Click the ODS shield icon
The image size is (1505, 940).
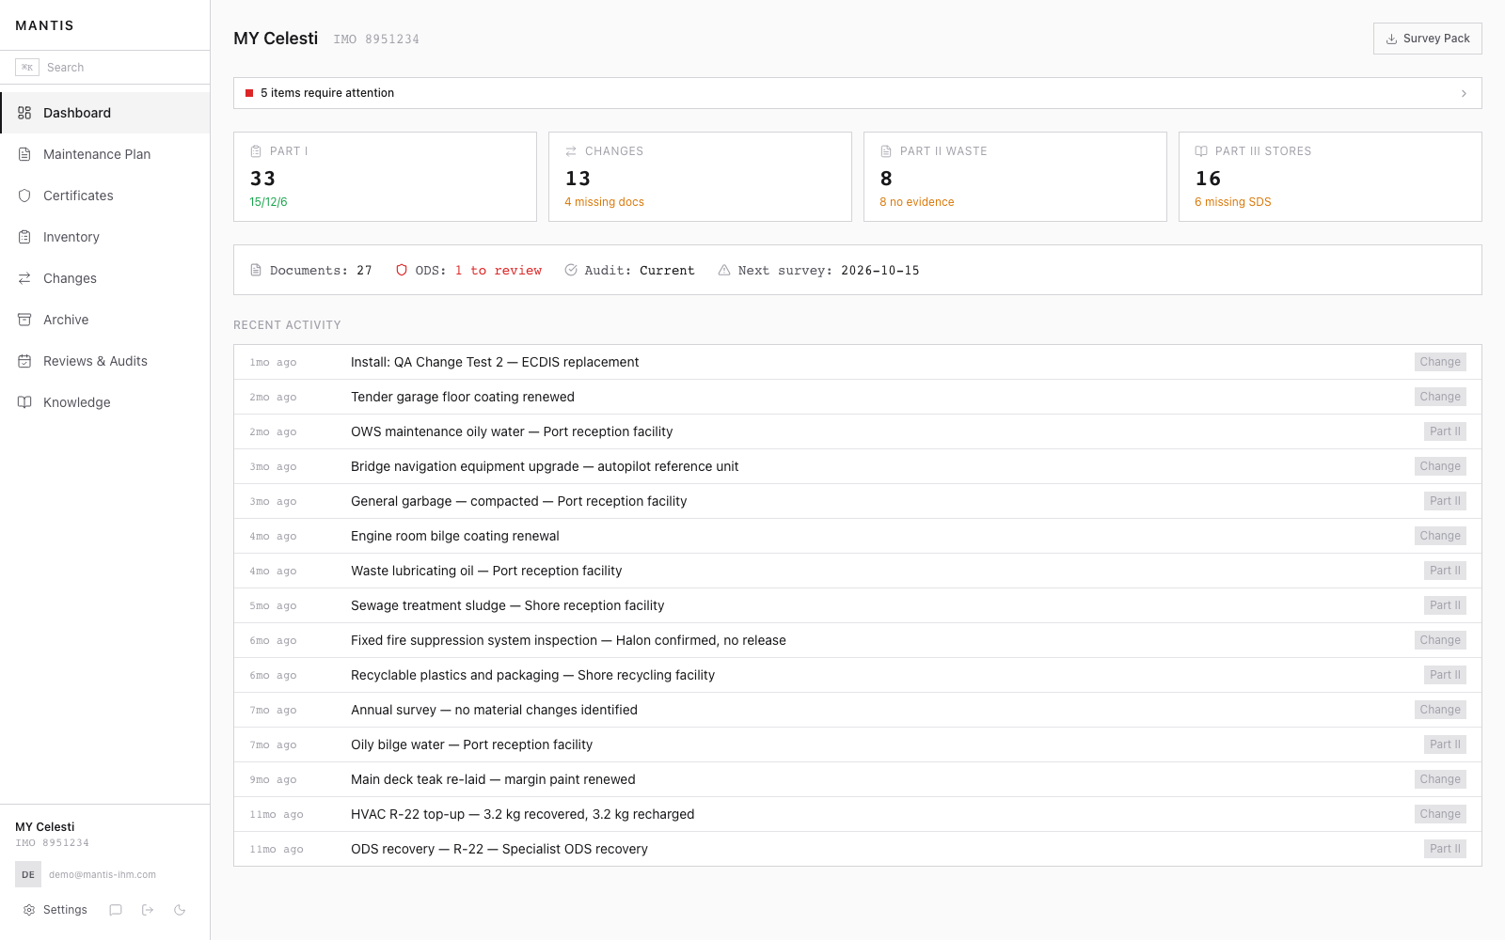402,270
